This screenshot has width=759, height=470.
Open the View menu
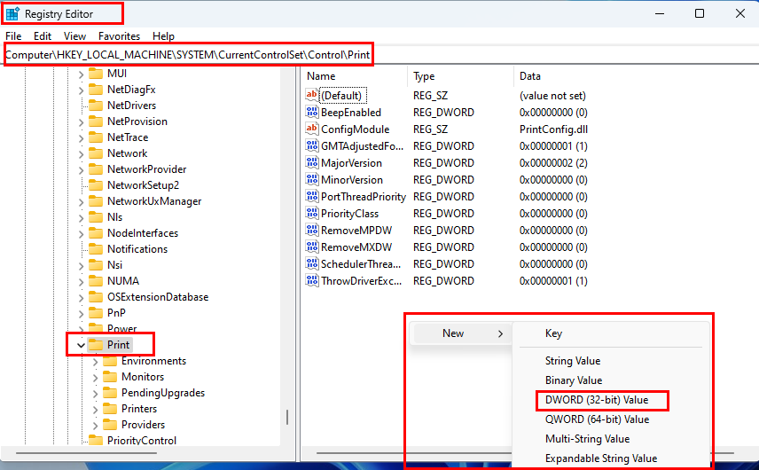[x=74, y=36]
